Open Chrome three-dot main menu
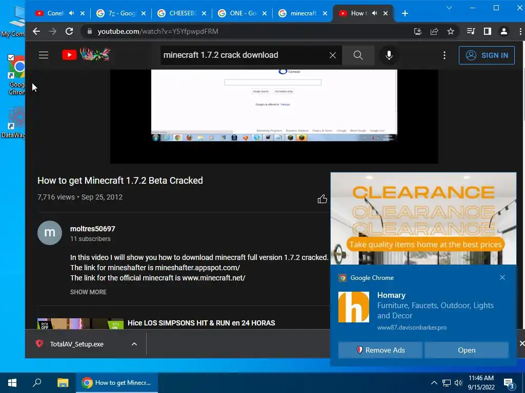Screen dimensions: 525x393 (520, 31)
